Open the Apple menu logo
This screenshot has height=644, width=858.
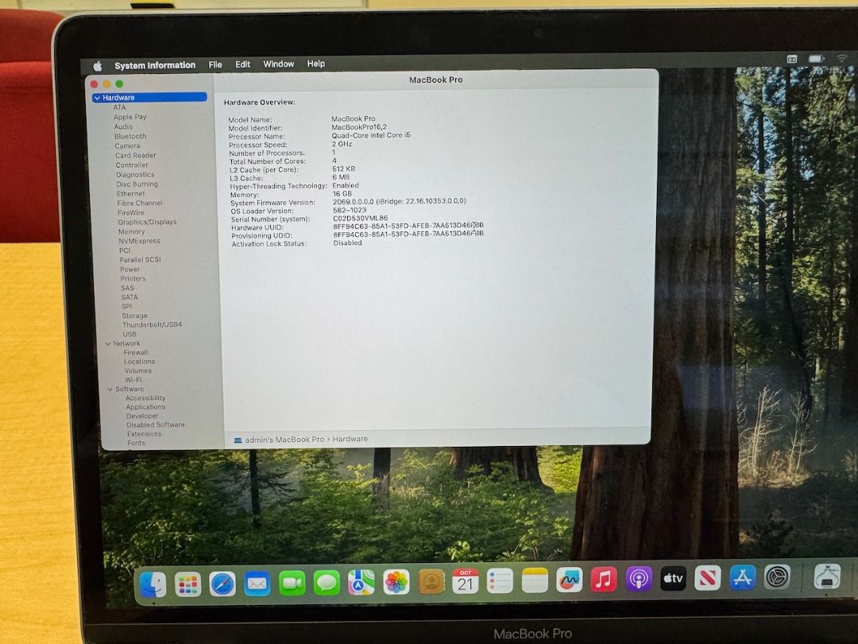click(x=98, y=66)
